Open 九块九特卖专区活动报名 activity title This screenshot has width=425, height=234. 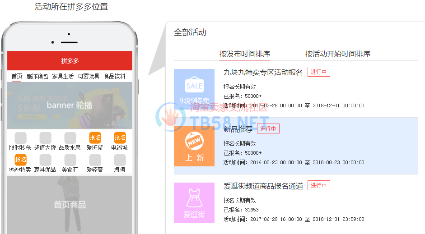coord(263,73)
